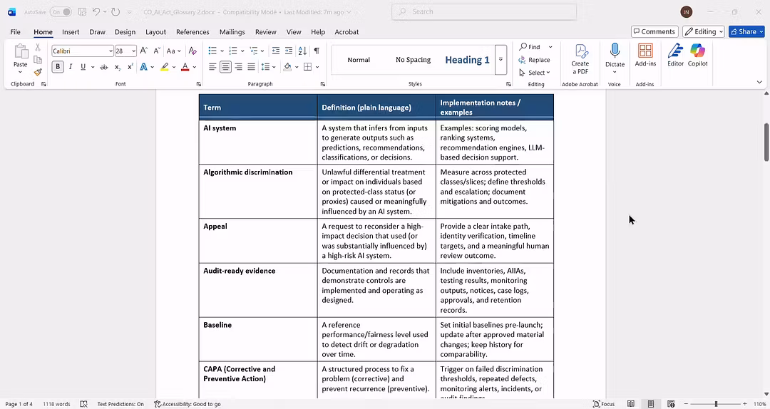Switch to Read Mode view in status bar

631,404
